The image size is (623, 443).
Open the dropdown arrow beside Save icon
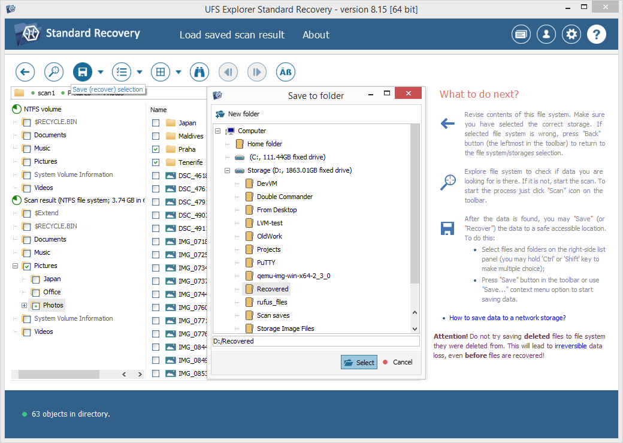point(101,72)
